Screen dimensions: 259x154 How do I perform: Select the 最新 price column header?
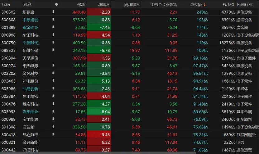(81, 4)
